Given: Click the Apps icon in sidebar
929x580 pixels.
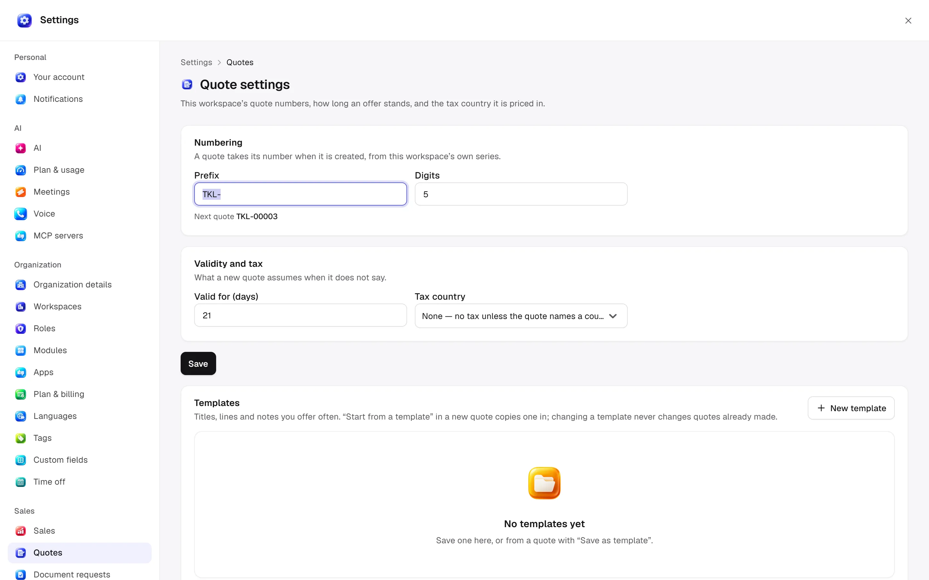Looking at the screenshot, I should 21,372.
